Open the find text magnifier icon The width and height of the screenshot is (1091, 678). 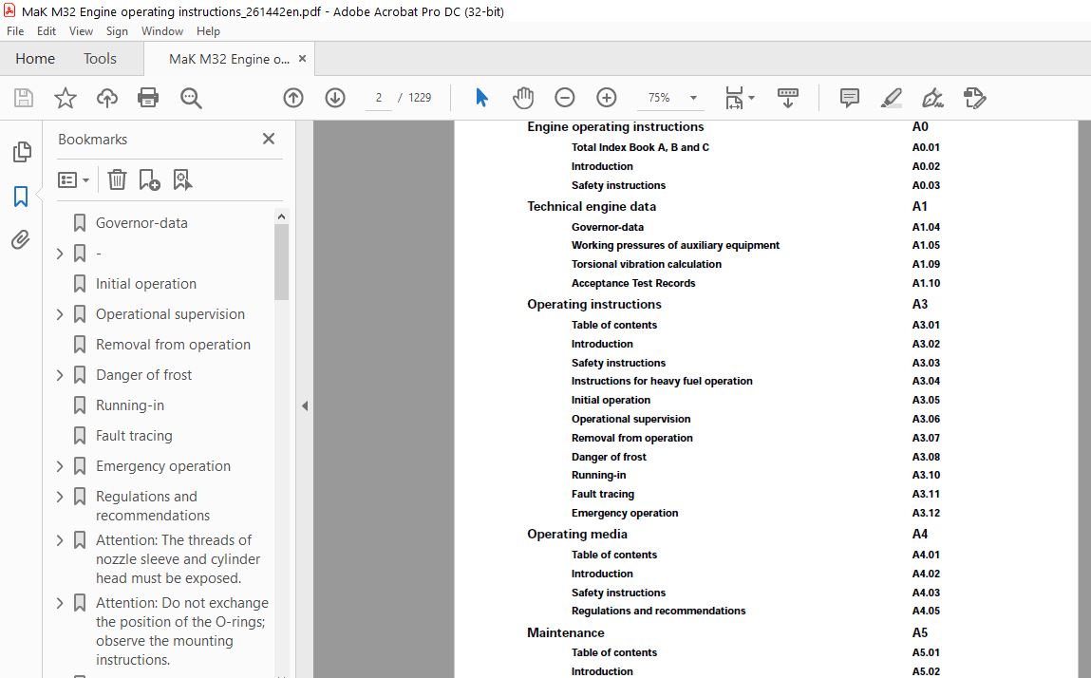tap(191, 98)
